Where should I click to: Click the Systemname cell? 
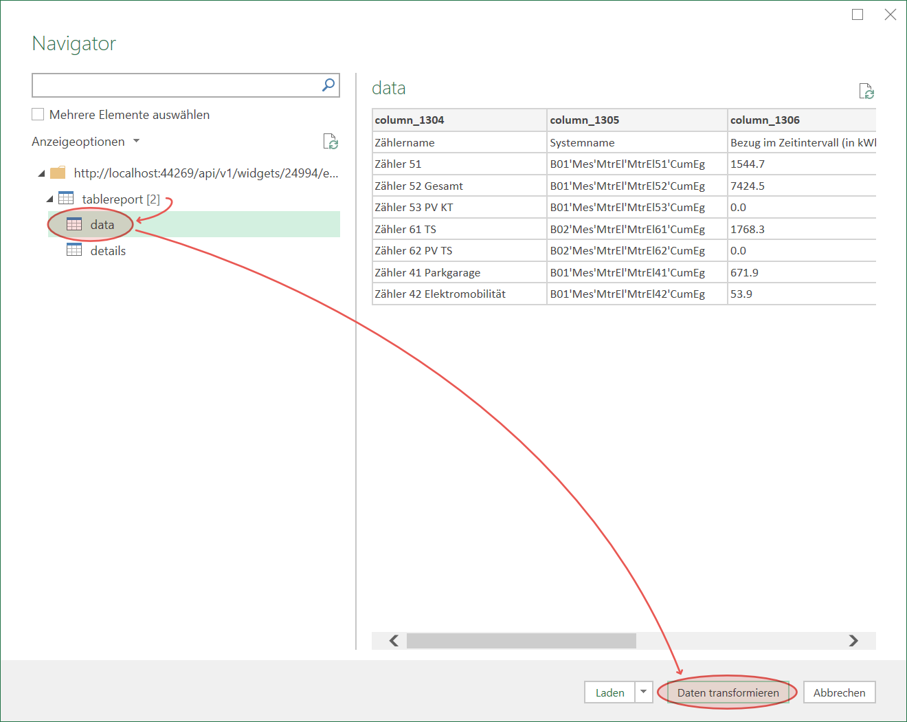pos(637,142)
